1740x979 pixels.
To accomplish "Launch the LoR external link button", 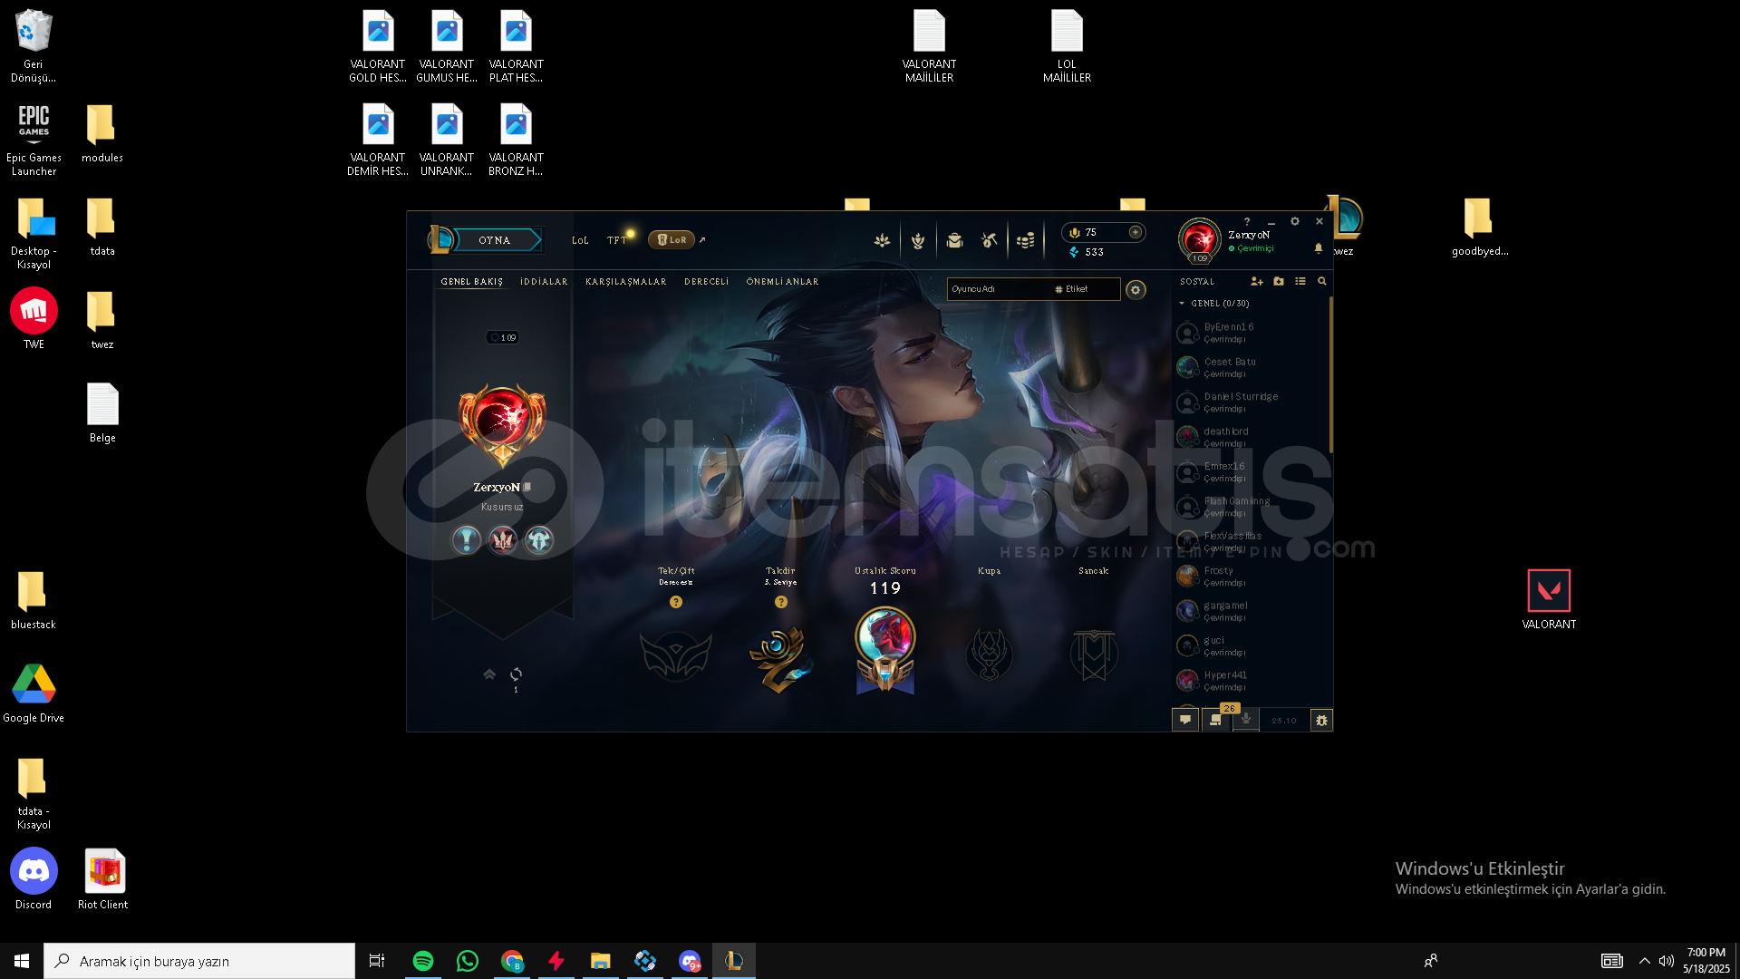I will [x=672, y=240].
